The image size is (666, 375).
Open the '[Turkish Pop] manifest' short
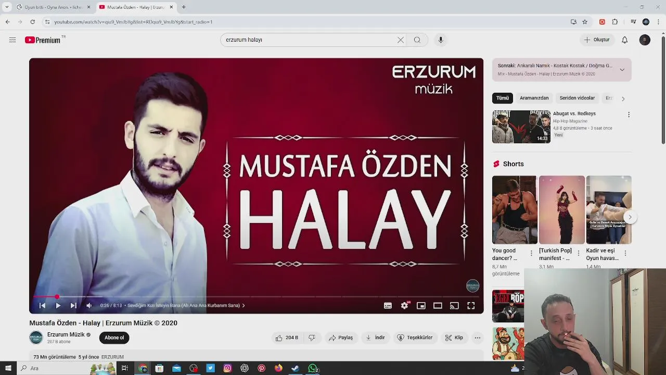click(562, 210)
